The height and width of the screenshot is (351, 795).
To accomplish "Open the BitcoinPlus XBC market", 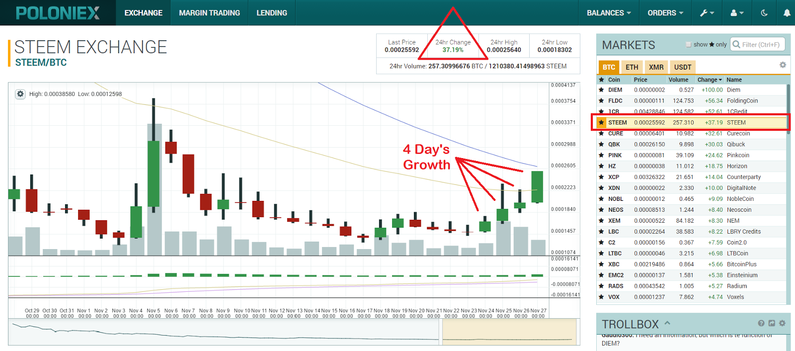I will (x=692, y=264).
